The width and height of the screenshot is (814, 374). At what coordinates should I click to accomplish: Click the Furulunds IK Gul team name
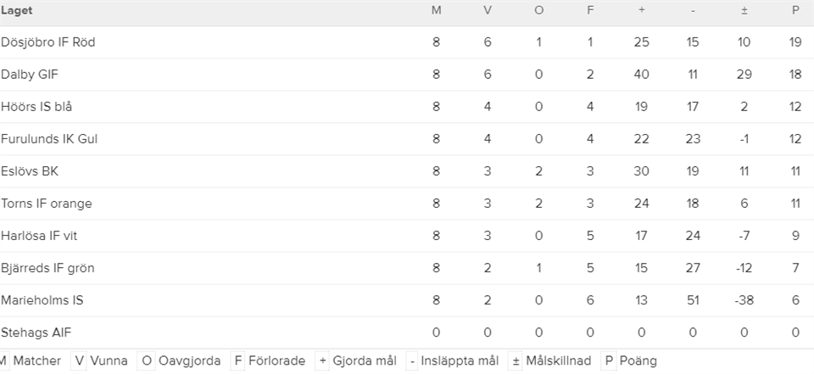[49, 139]
